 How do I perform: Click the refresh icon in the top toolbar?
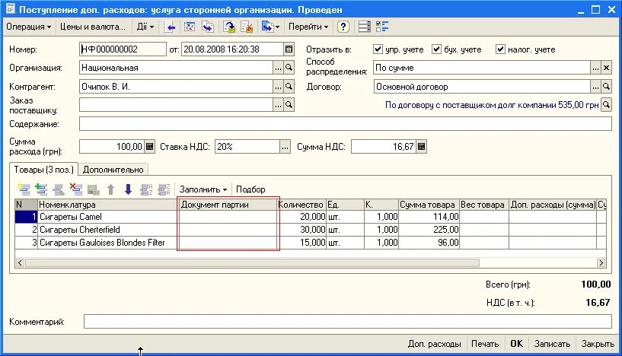point(190,27)
